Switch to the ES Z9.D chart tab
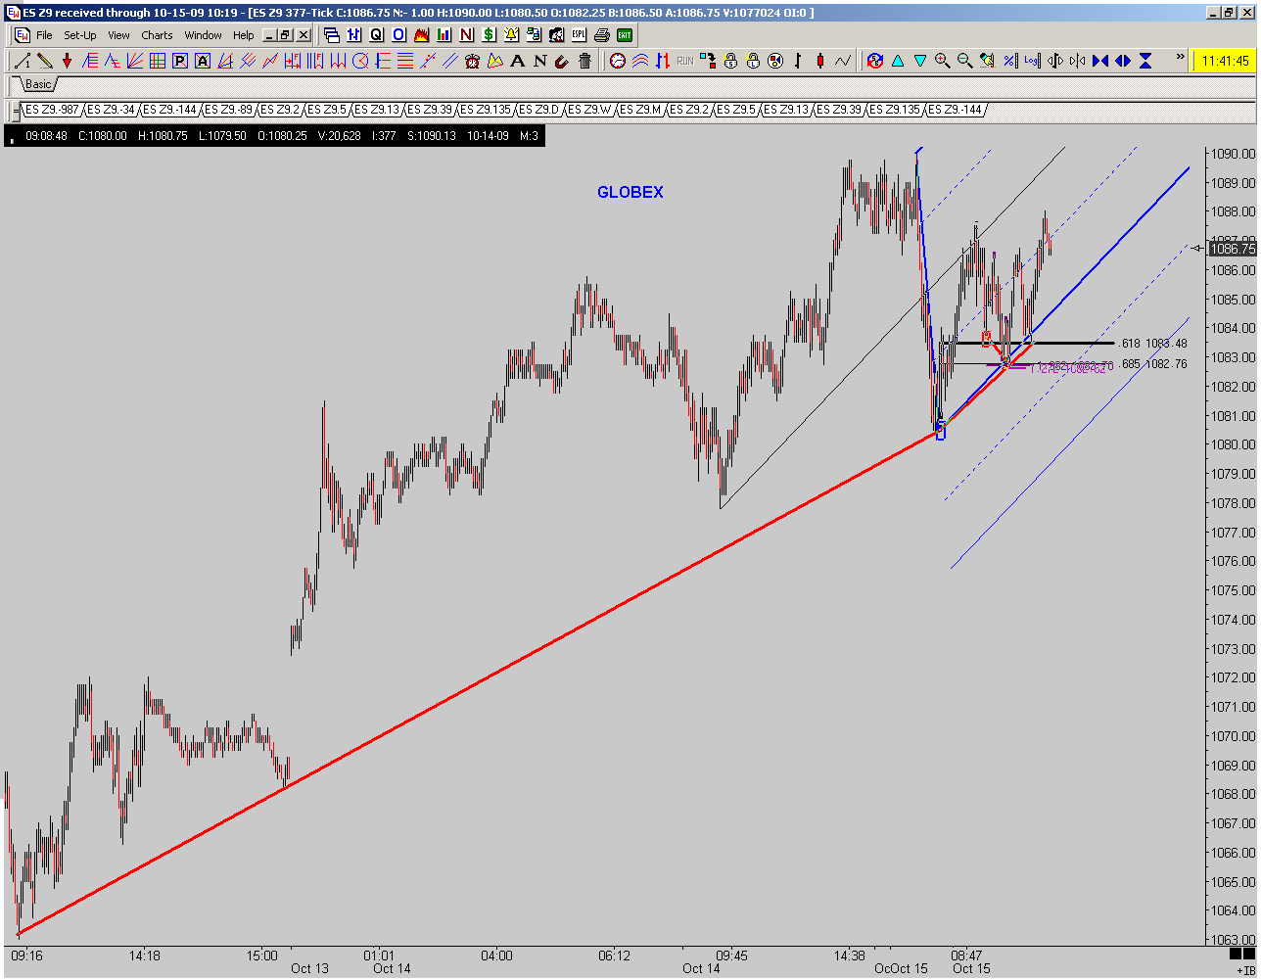1261x979 pixels. (540, 110)
